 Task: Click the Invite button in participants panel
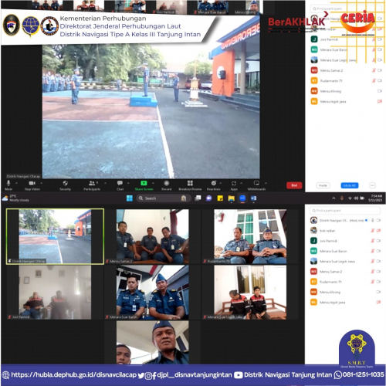coord(323,185)
